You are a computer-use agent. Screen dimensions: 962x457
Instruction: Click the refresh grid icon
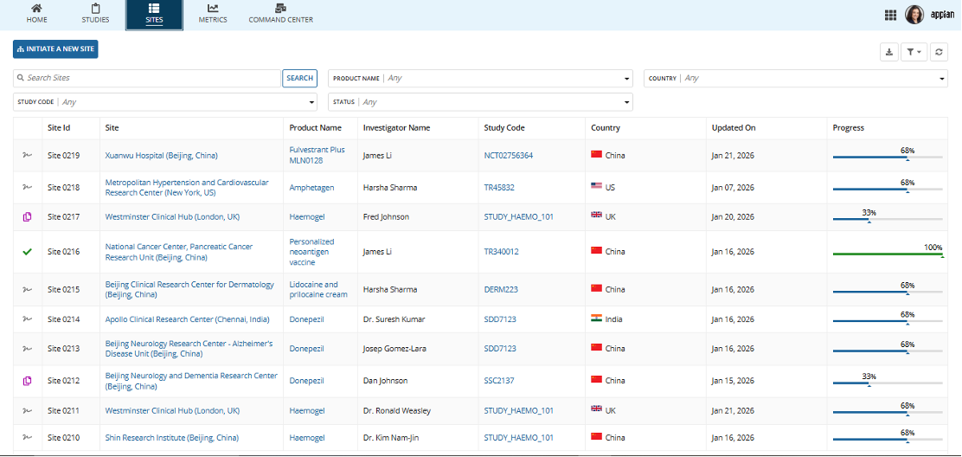[x=939, y=53]
